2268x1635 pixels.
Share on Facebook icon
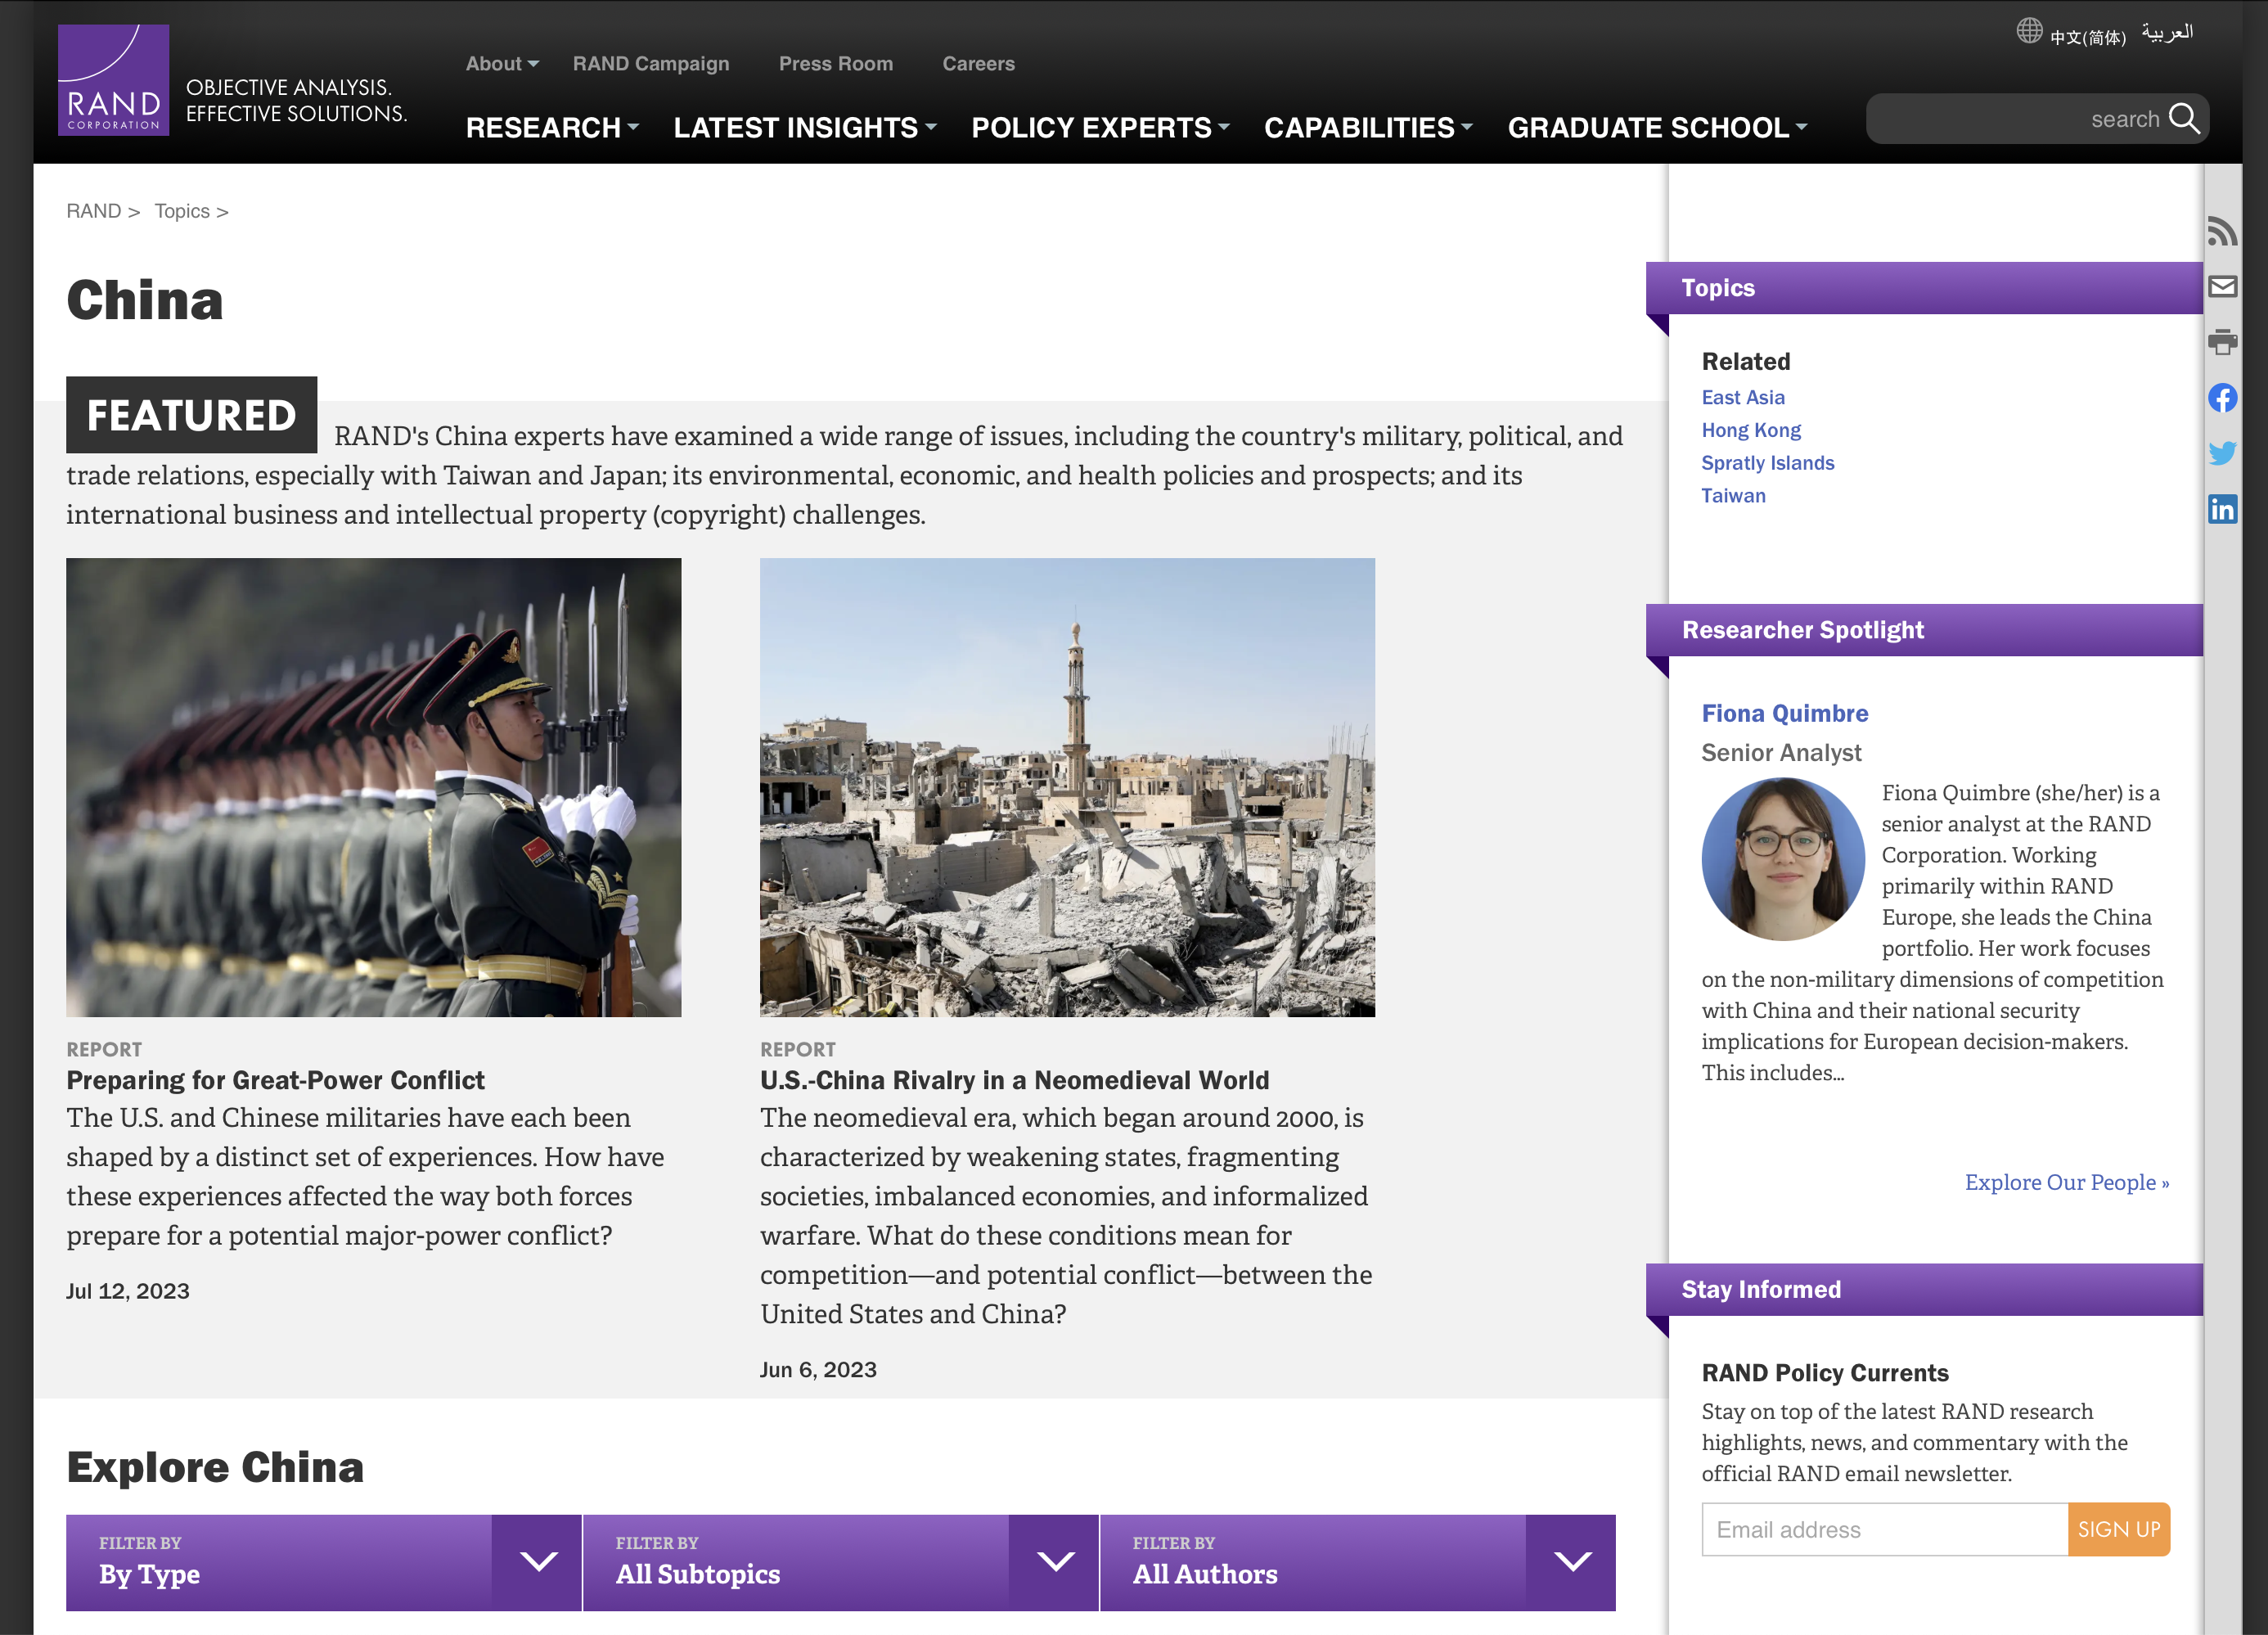tap(2222, 398)
